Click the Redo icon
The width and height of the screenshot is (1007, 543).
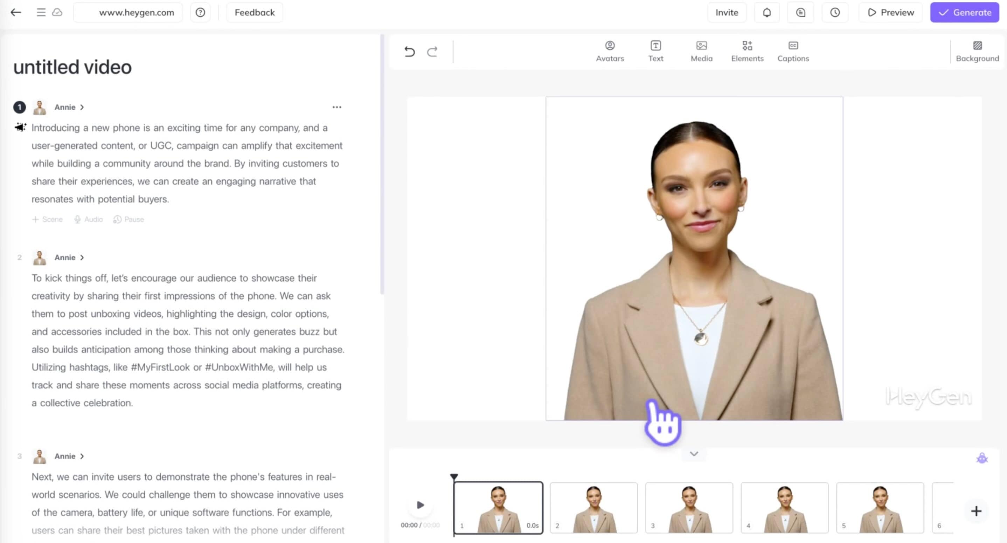(432, 51)
